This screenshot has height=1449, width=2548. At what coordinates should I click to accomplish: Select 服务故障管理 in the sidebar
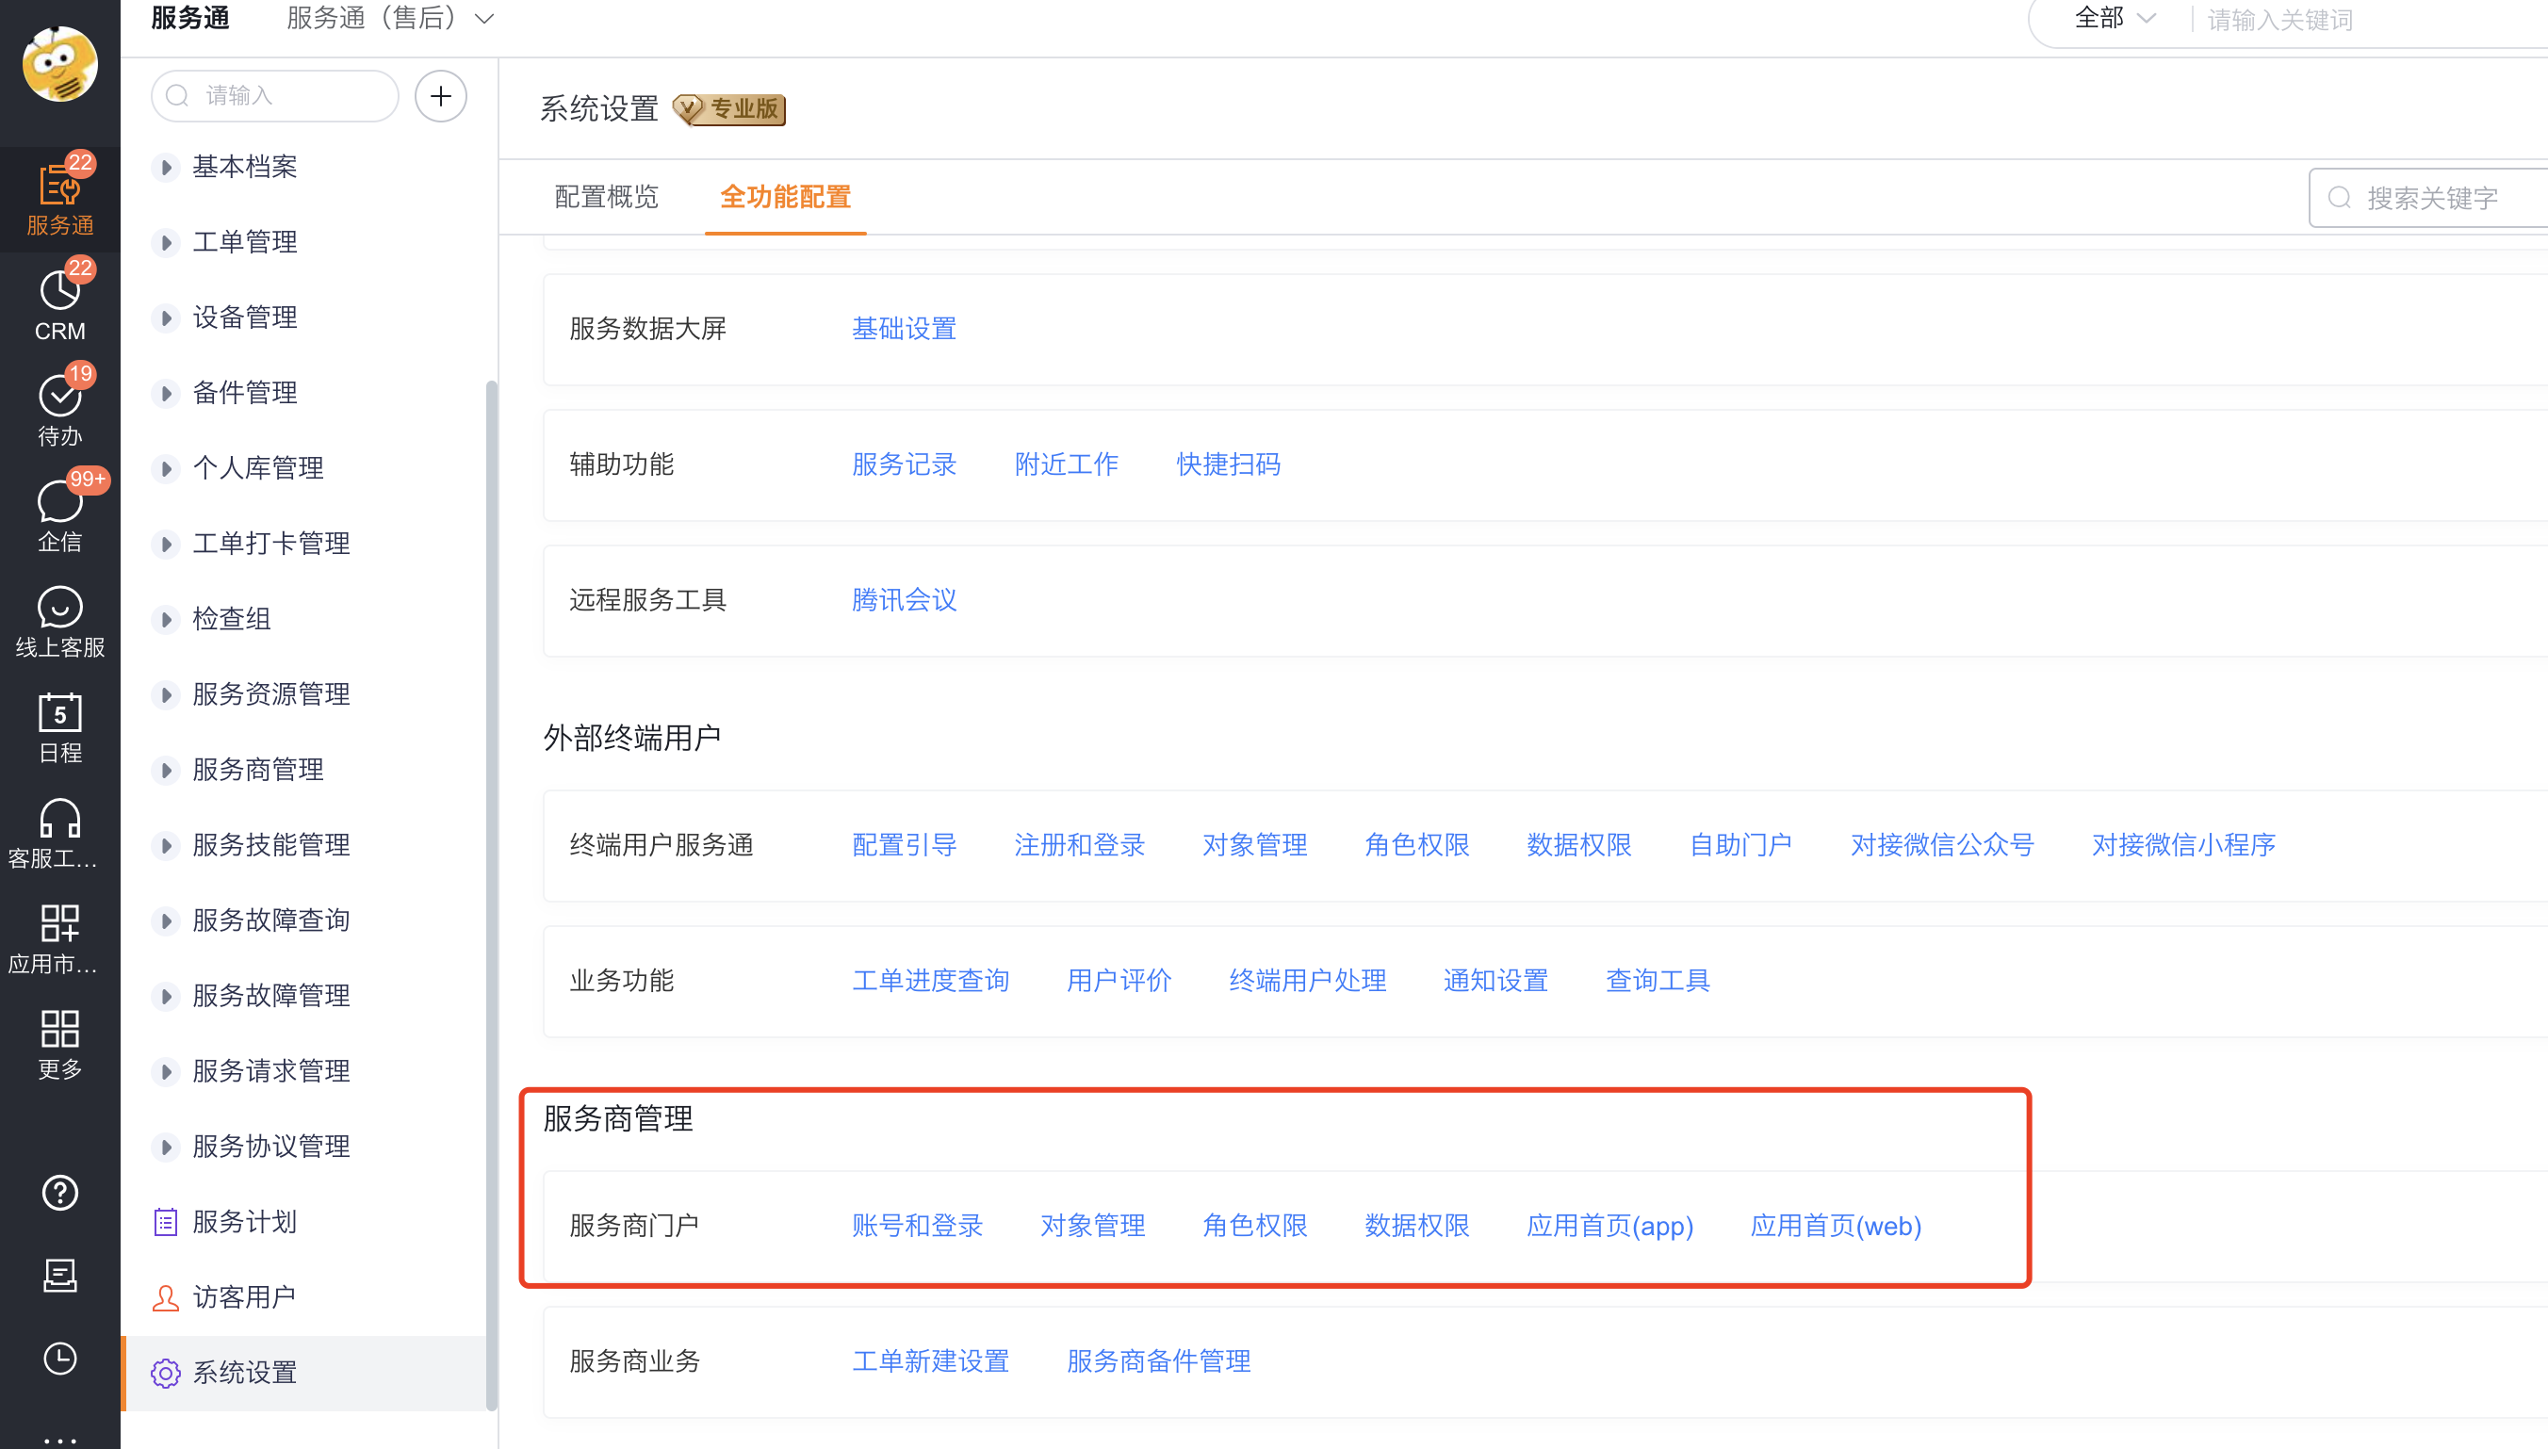point(270,995)
